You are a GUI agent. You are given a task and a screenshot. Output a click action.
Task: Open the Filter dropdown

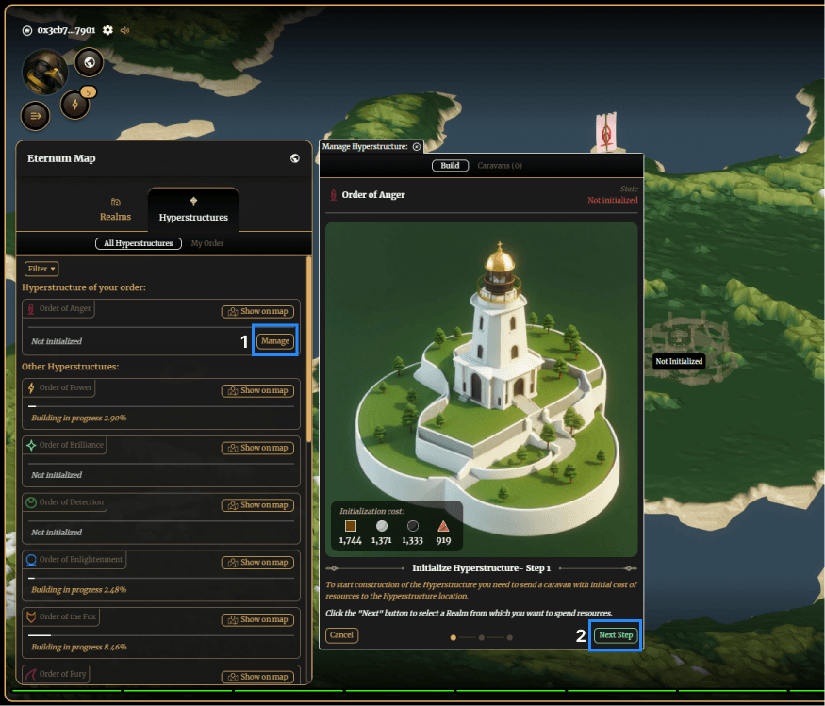41,269
